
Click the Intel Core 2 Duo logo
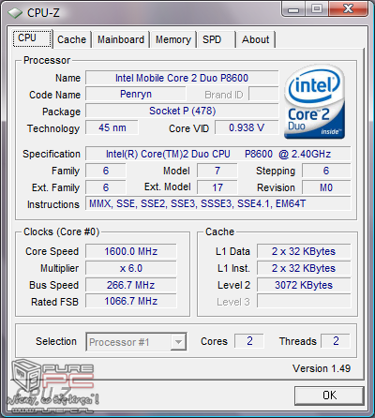pos(314,101)
